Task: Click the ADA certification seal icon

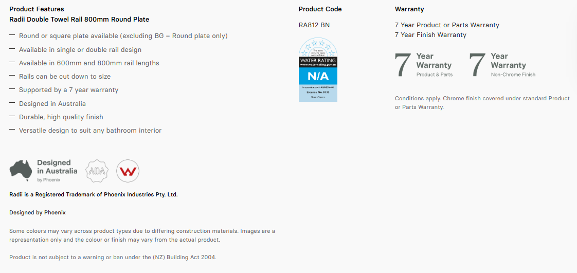Action: pyautogui.click(x=97, y=171)
